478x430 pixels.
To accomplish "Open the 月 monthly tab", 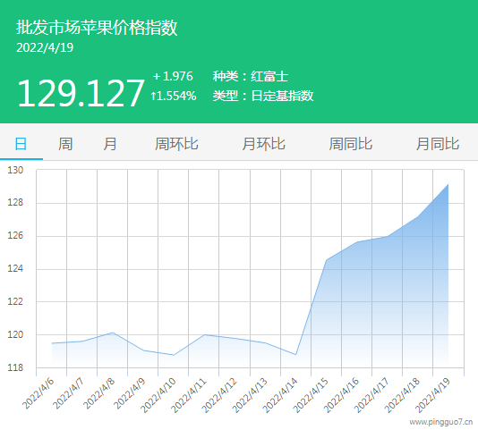I will pyautogui.click(x=110, y=144).
